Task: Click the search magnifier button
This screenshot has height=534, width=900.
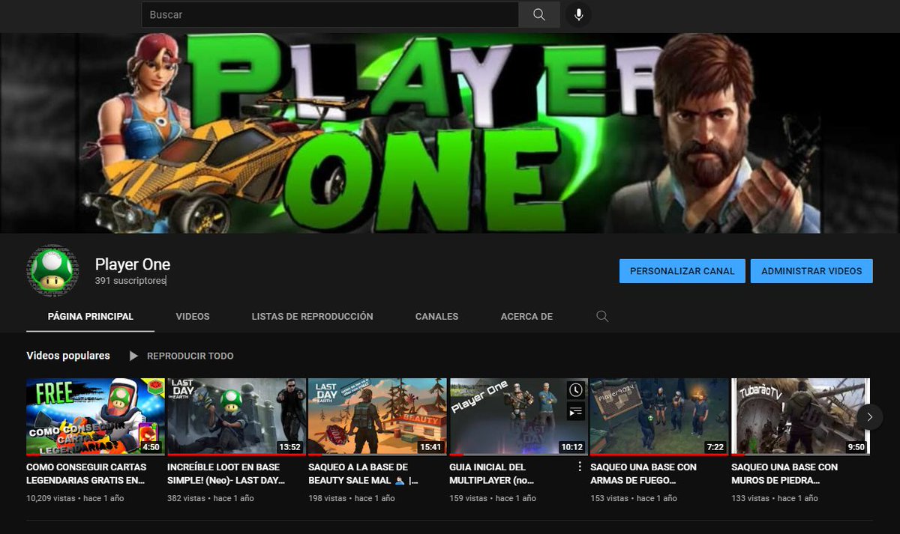Action: (x=539, y=15)
